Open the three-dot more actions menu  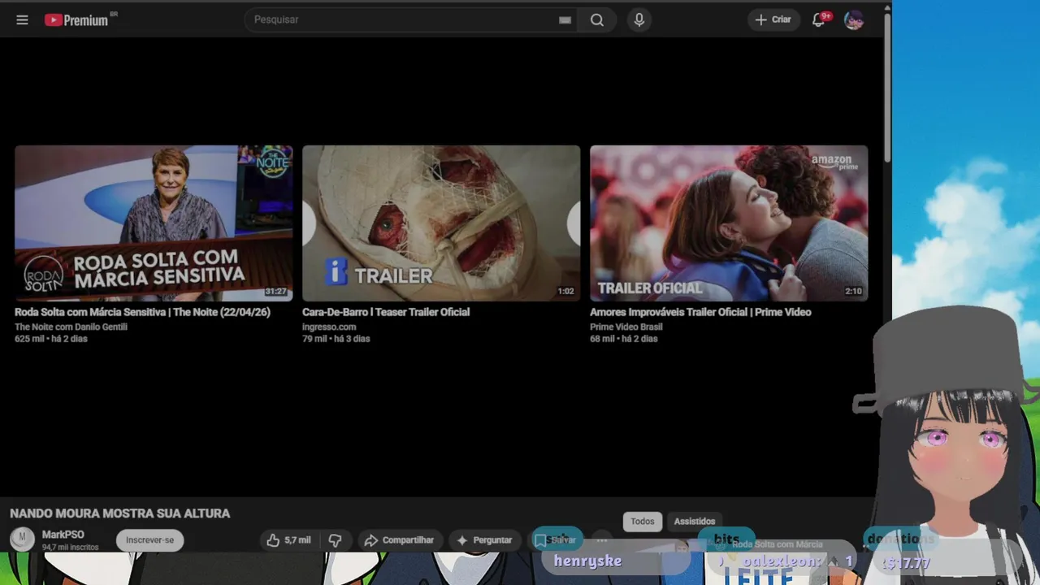(601, 540)
